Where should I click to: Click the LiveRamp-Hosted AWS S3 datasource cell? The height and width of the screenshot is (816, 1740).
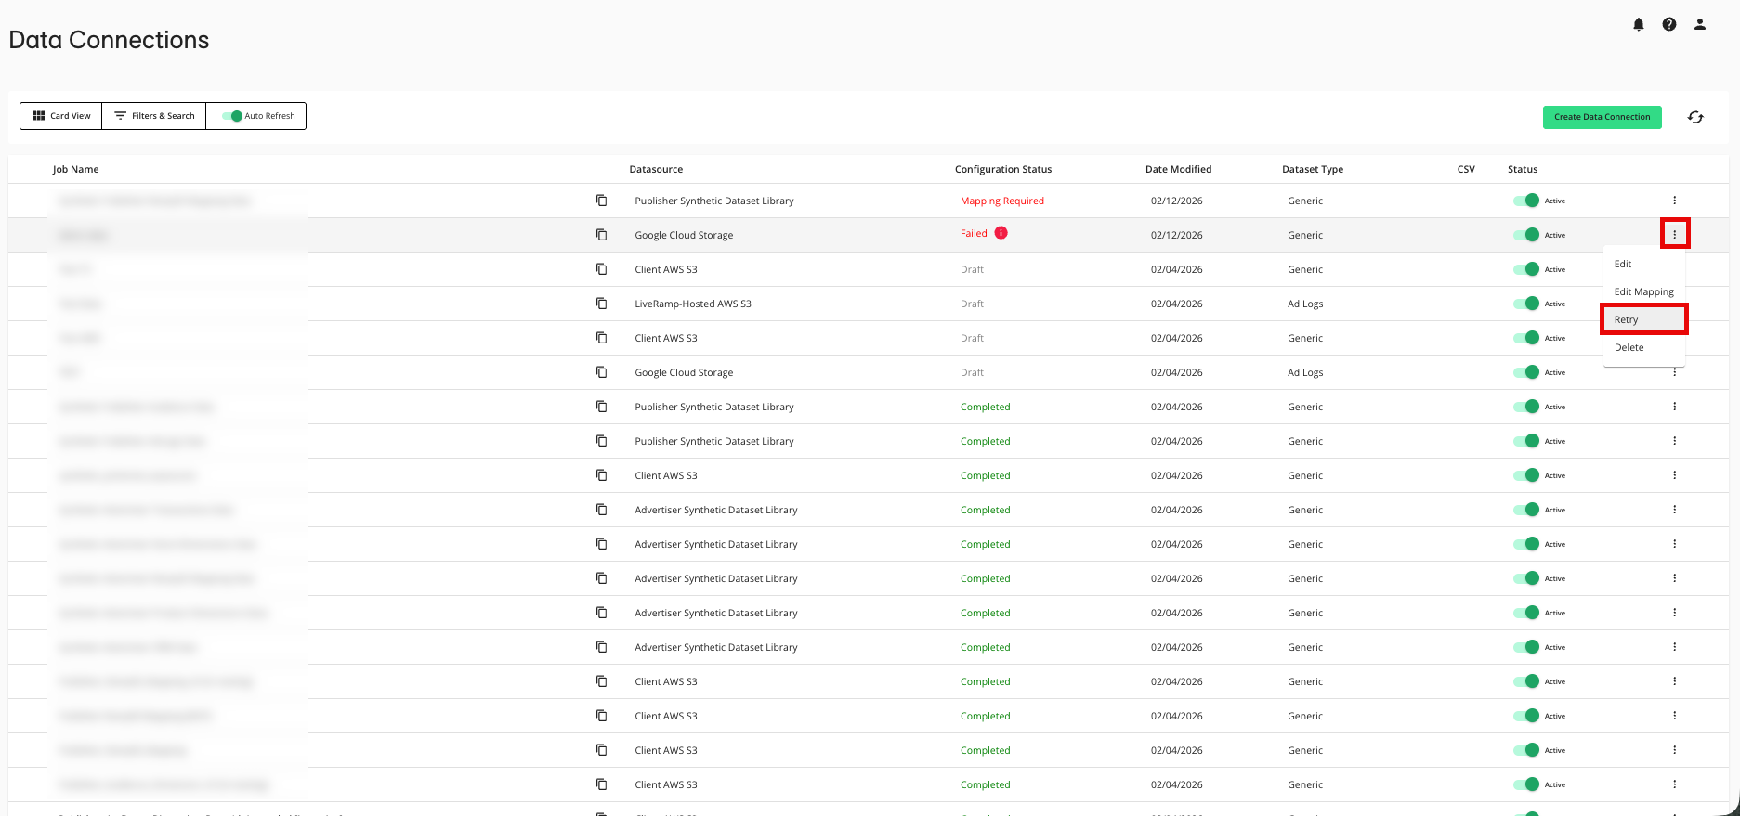coord(693,304)
